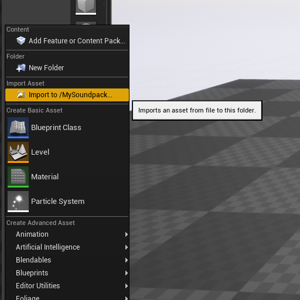Open the Foliage submenu
Viewport: 300px width, 300px height.
(x=67, y=297)
